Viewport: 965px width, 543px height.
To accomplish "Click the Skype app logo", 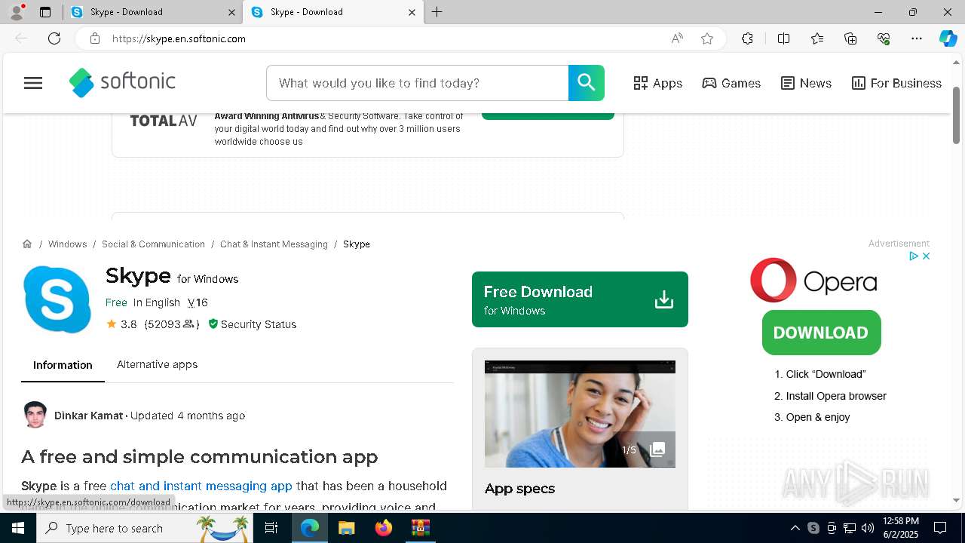I will (x=58, y=299).
